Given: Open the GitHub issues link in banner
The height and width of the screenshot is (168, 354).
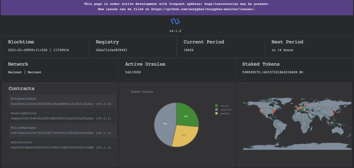Looking at the screenshot, I should pos(203,9).
